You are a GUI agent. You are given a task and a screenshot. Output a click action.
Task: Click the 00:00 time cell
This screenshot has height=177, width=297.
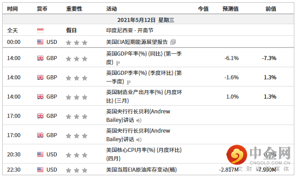coord(13,42)
